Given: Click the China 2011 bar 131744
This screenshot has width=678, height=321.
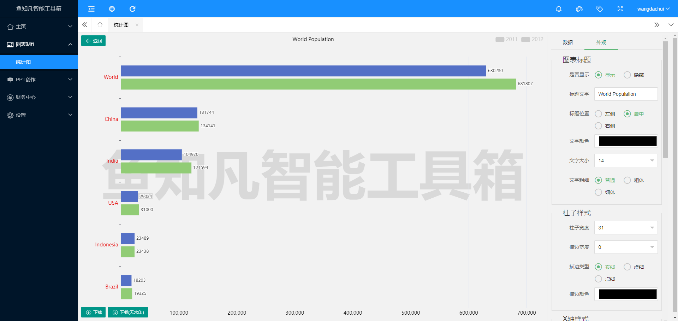Looking at the screenshot, I should point(159,113).
